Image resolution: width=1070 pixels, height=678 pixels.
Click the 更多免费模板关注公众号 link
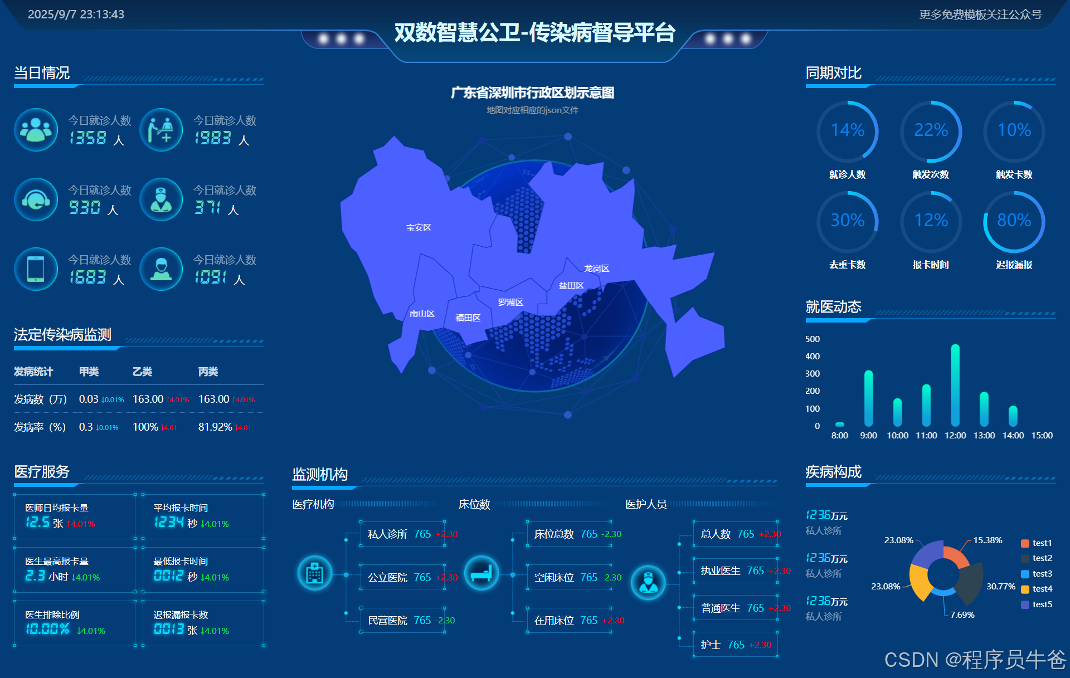click(x=980, y=14)
